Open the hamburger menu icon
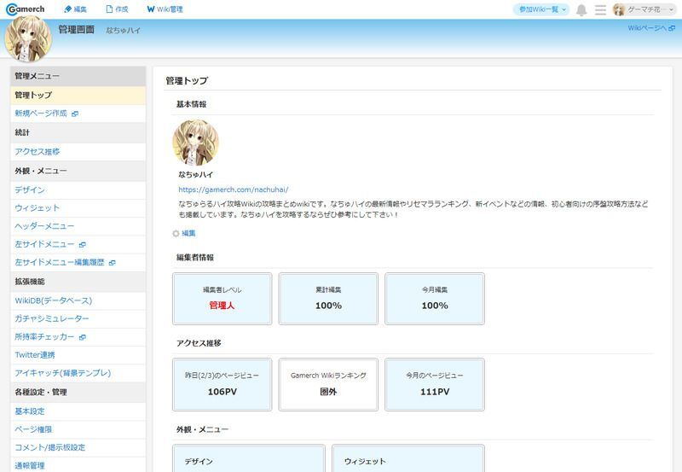 coord(600,10)
